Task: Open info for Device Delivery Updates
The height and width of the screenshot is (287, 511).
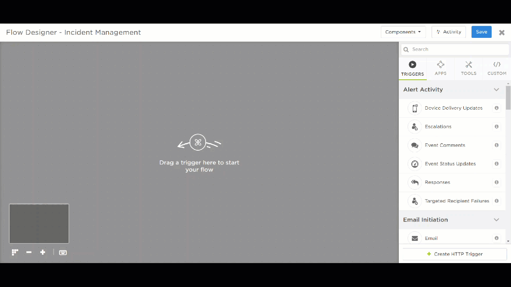Action: click(x=497, y=108)
